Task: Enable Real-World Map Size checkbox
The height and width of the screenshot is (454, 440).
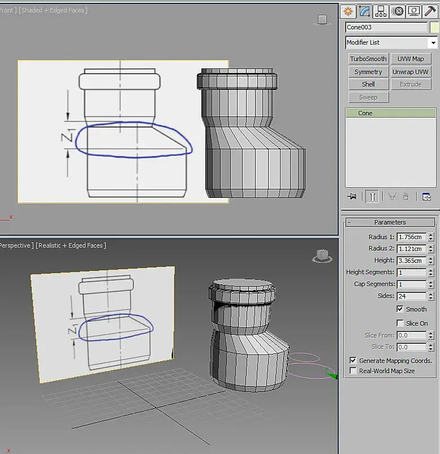Action: click(353, 371)
